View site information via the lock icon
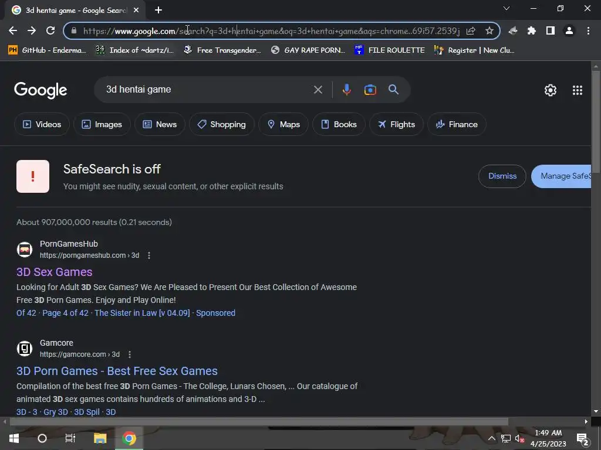Screen dimensions: 601x450 click(74, 30)
